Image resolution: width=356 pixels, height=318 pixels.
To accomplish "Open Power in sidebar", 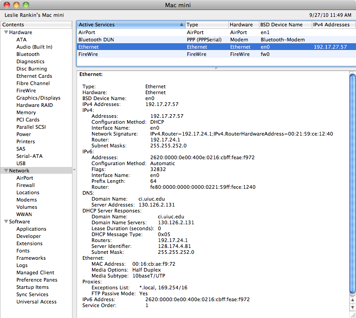I will pyautogui.click(x=24, y=134).
